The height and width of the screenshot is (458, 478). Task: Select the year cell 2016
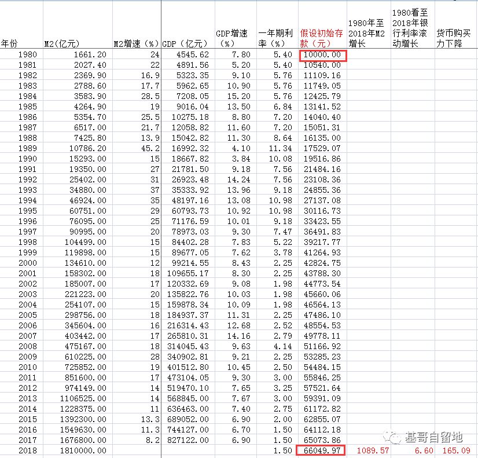(27, 430)
